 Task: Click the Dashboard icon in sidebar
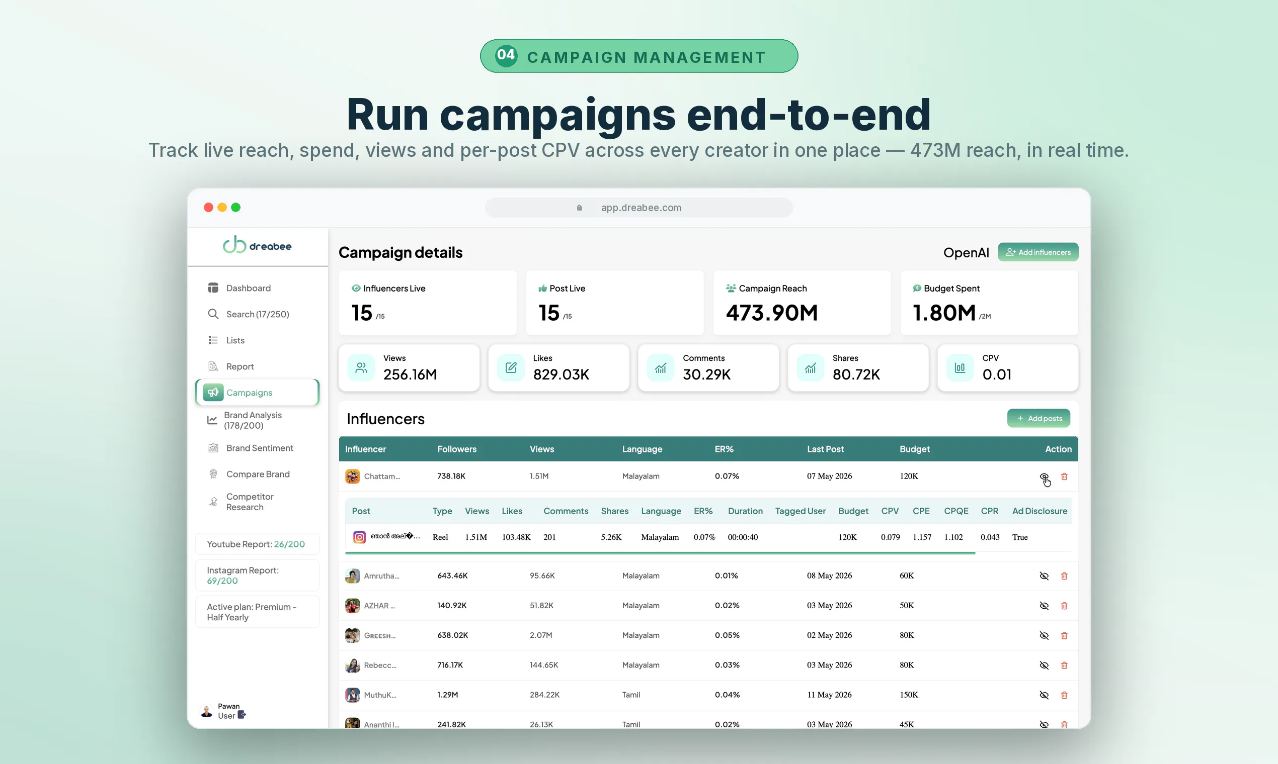pos(213,288)
